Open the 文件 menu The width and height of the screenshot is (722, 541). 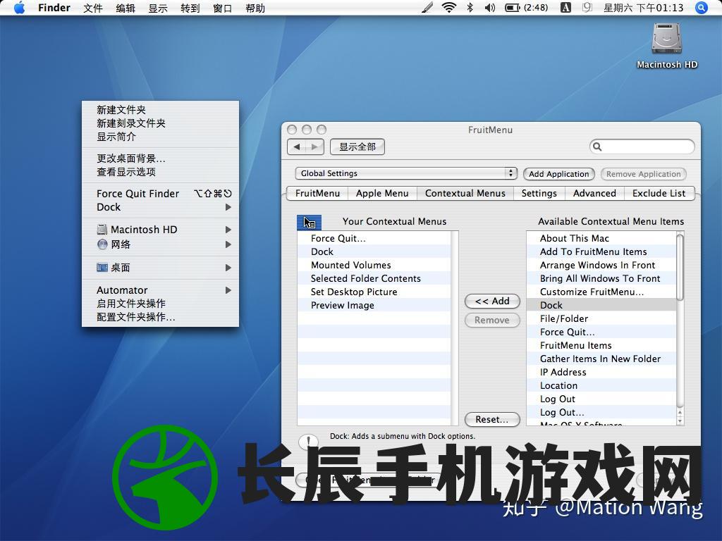(93, 8)
